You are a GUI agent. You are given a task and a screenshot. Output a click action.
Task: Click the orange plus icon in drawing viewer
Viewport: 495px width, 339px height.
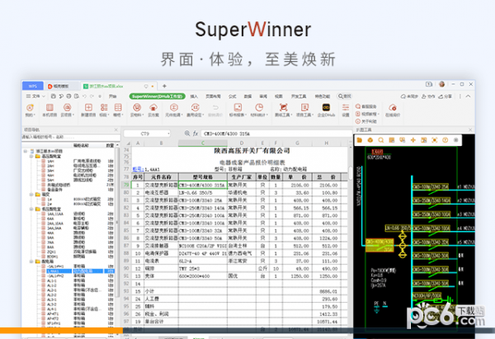[x=413, y=140]
